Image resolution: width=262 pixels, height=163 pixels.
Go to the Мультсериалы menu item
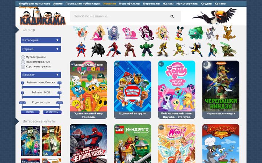pyautogui.click(x=187, y=4)
